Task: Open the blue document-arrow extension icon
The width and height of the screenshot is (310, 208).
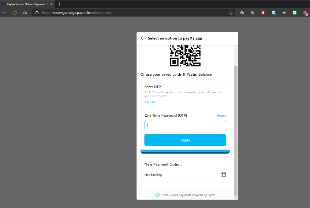Action: (x=274, y=13)
